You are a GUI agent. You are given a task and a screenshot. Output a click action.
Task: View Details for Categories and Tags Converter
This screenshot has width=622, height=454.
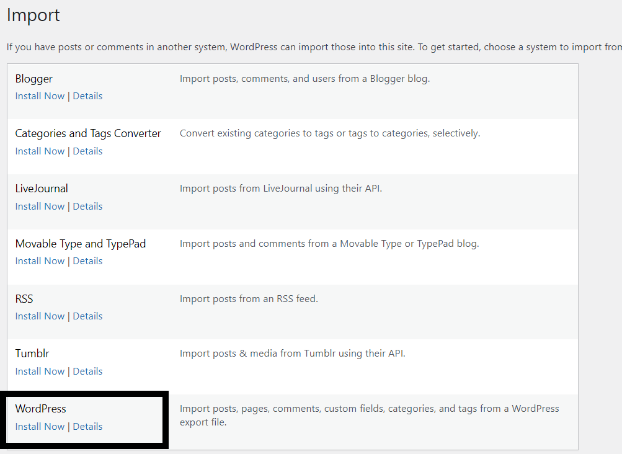(87, 151)
